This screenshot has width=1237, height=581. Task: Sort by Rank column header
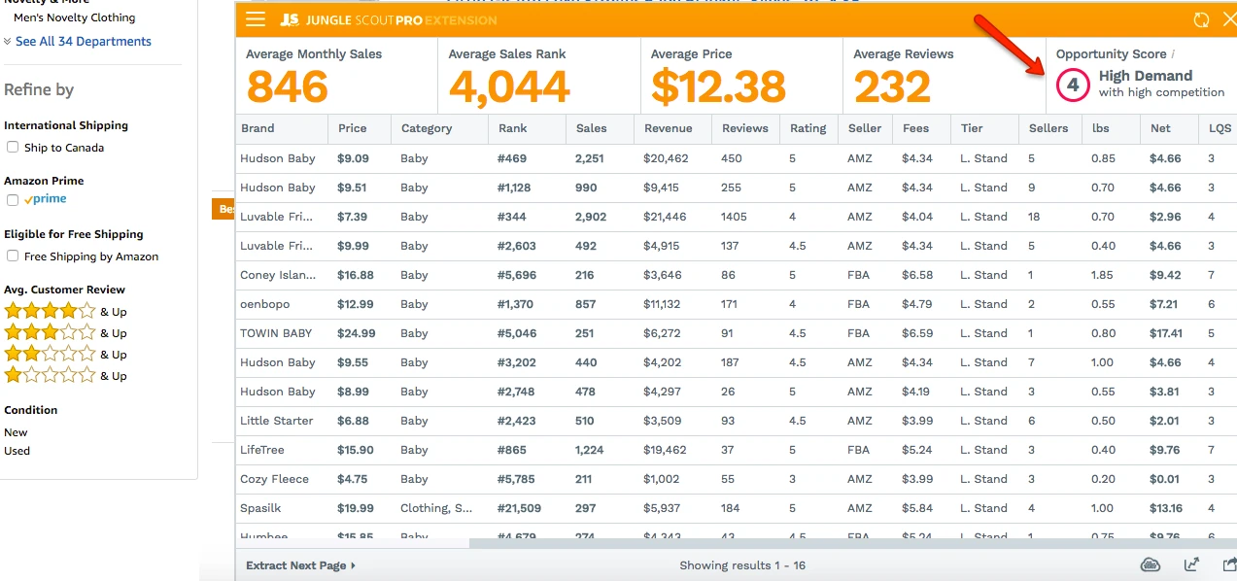(512, 128)
